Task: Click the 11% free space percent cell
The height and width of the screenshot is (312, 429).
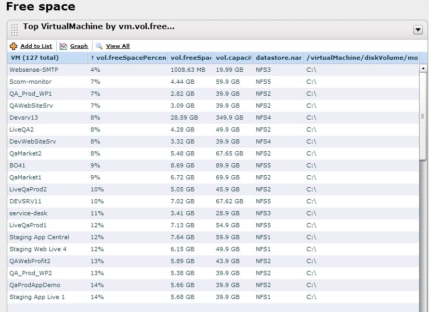Action: click(97, 213)
